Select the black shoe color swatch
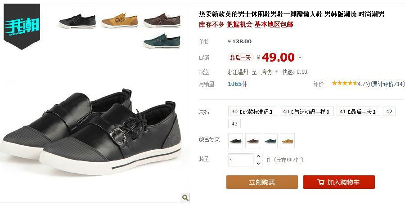405x205 pixels. [x=235, y=141]
